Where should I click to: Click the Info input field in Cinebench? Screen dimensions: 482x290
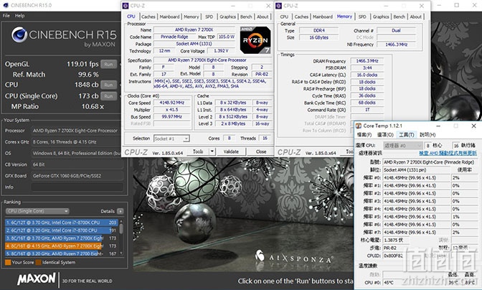(77, 187)
